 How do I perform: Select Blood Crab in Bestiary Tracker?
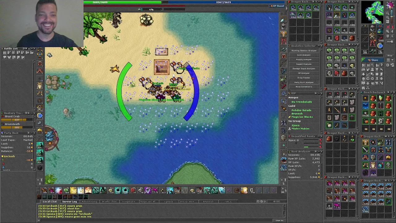coord(12,116)
